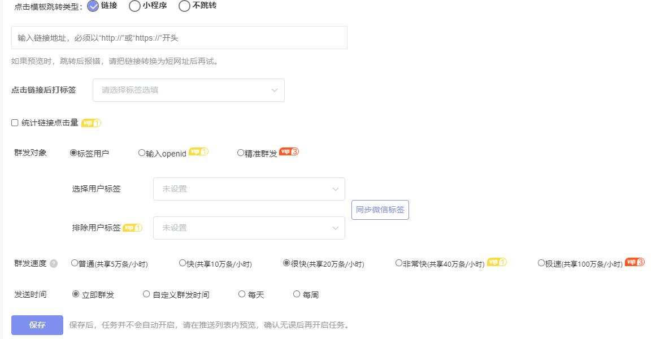Select the 不跳转 jump type
This screenshot has width=652, height=339.
coord(184,6)
